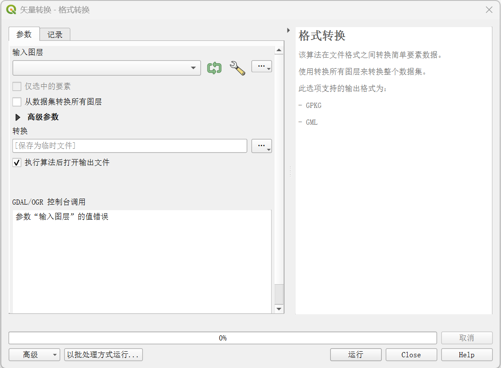
Task: Click the green iterate-over-layer icon
Action: point(214,68)
